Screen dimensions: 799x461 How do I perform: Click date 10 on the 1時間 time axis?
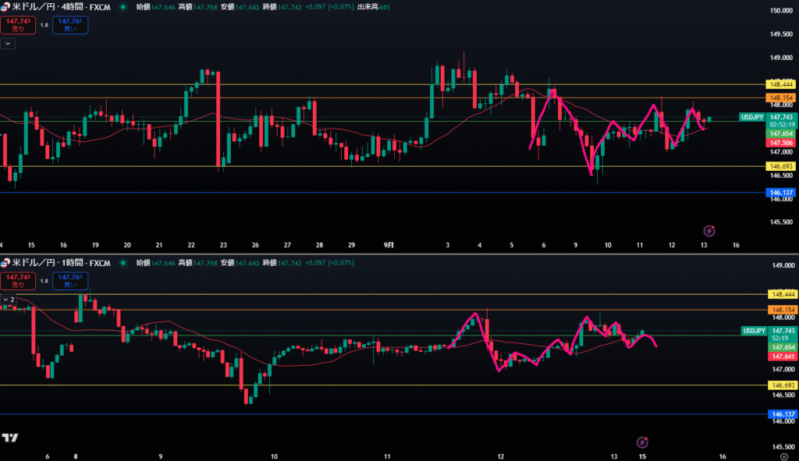click(274, 456)
